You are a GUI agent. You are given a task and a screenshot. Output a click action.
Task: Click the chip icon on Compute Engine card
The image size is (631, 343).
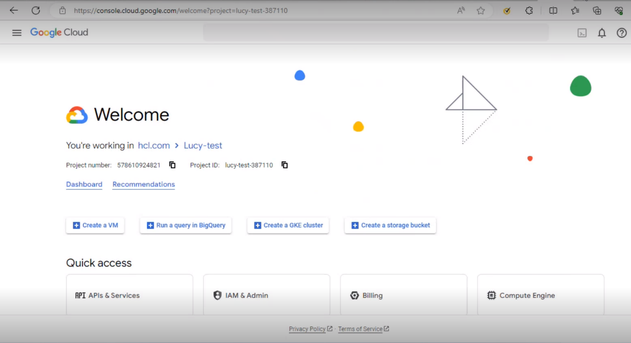pos(492,296)
